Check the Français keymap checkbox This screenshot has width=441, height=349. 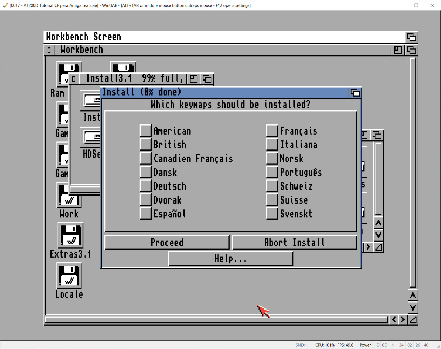(x=272, y=130)
